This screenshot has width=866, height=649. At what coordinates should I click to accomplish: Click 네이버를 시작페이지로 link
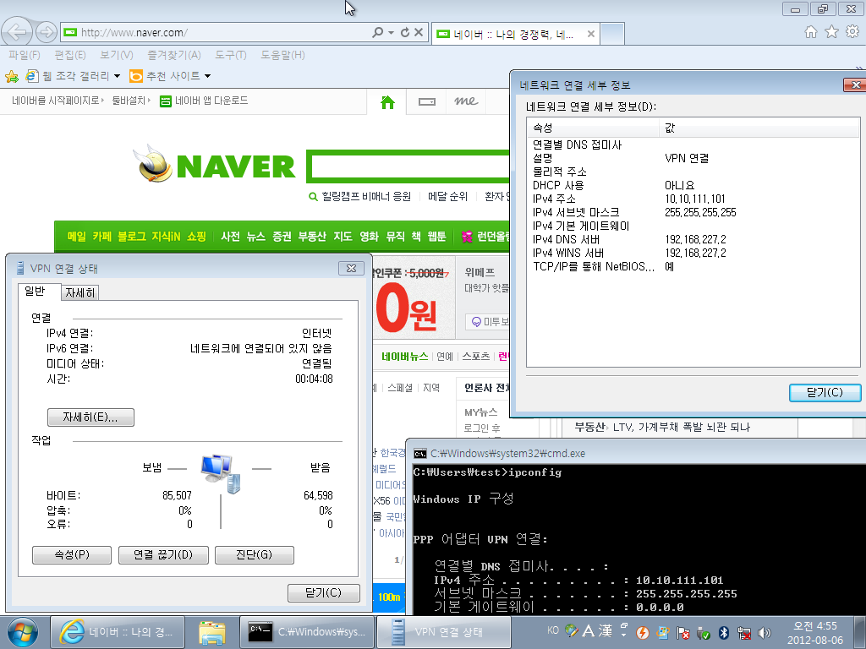[56, 101]
